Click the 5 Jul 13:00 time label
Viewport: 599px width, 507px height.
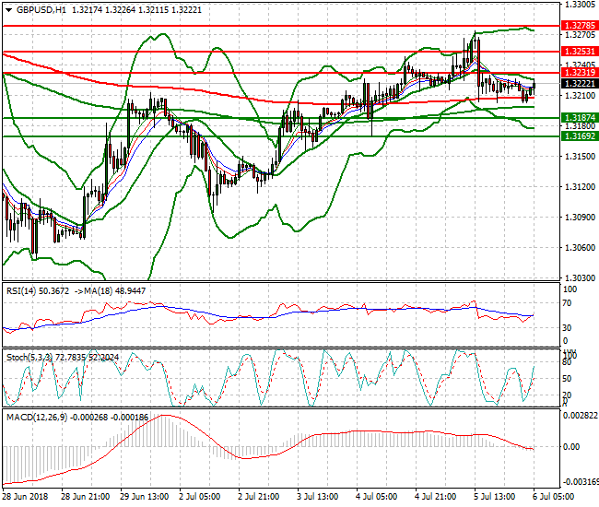pyautogui.click(x=494, y=497)
